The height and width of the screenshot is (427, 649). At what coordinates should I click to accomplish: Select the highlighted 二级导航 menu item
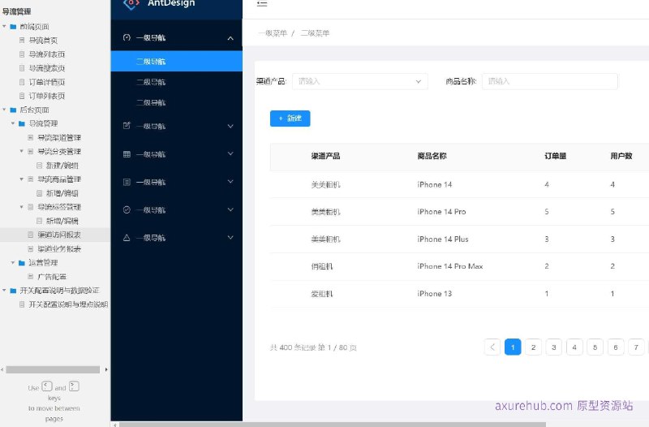click(x=176, y=62)
